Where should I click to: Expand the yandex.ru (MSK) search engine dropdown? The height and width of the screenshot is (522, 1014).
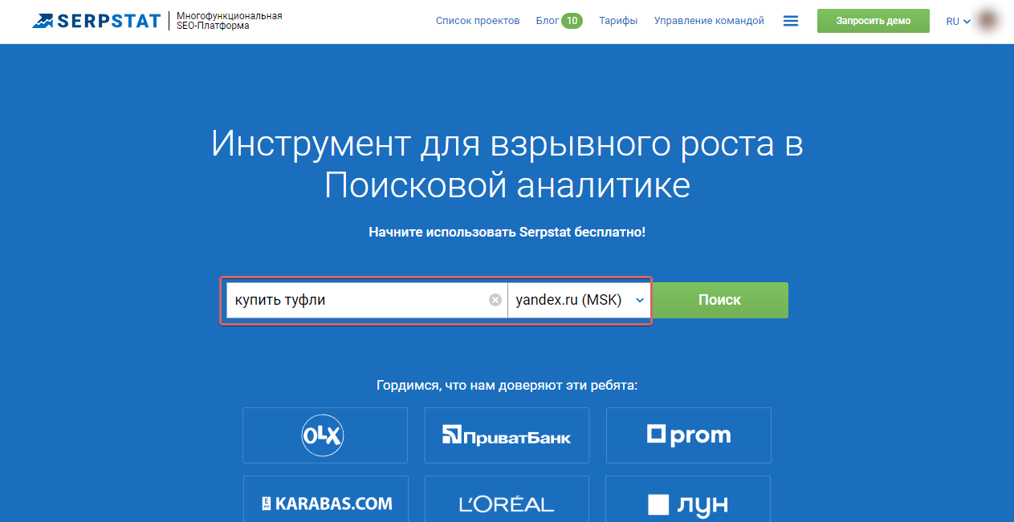pos(580,300)
